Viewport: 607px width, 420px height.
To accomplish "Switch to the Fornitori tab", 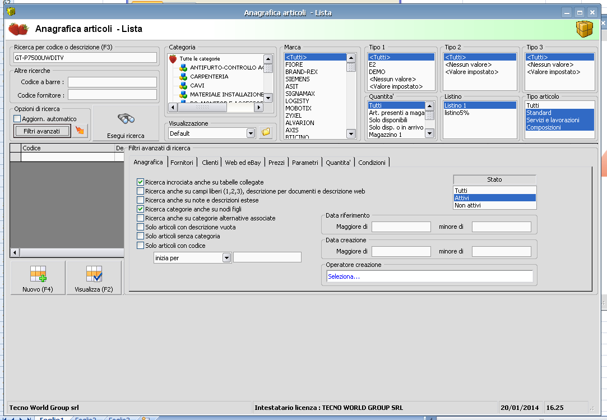I will pyautogui.click(x=182, y=163).
